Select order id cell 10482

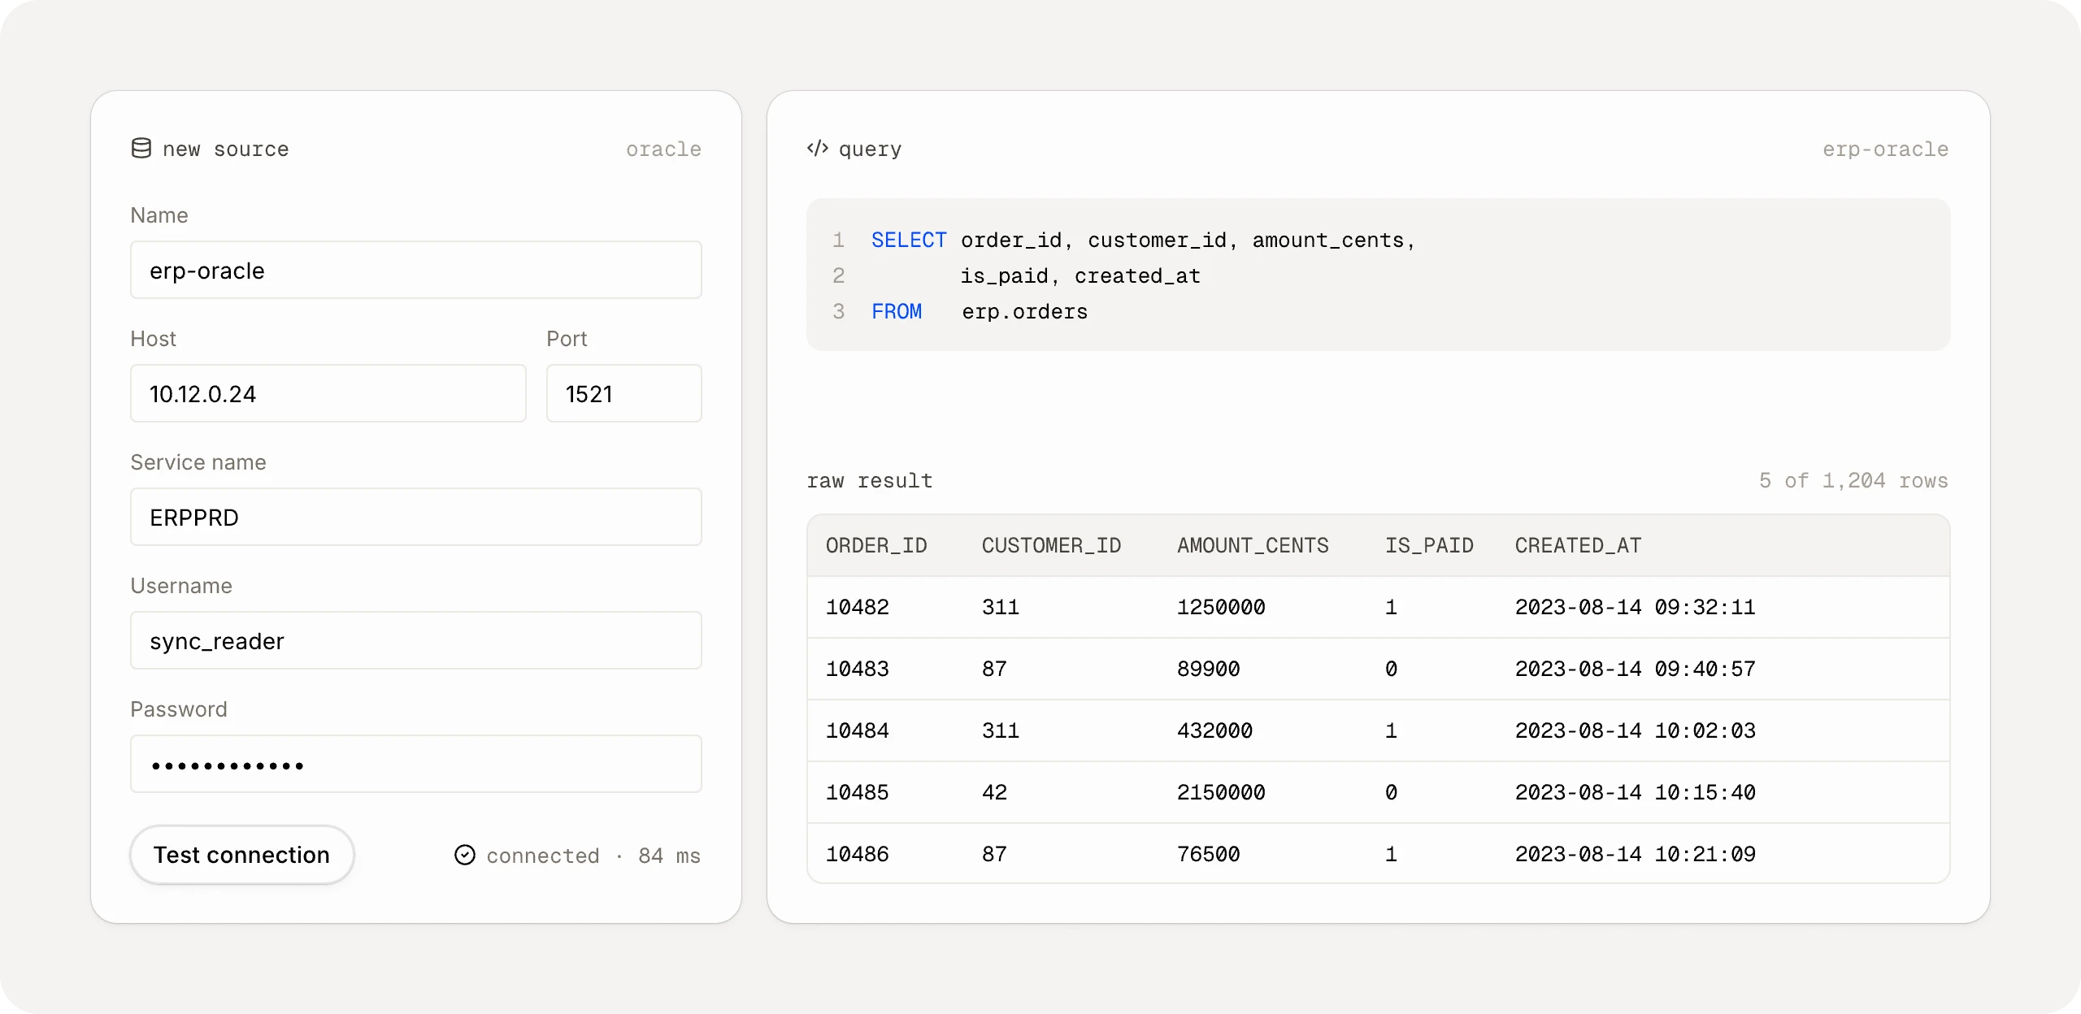point(858,607)
